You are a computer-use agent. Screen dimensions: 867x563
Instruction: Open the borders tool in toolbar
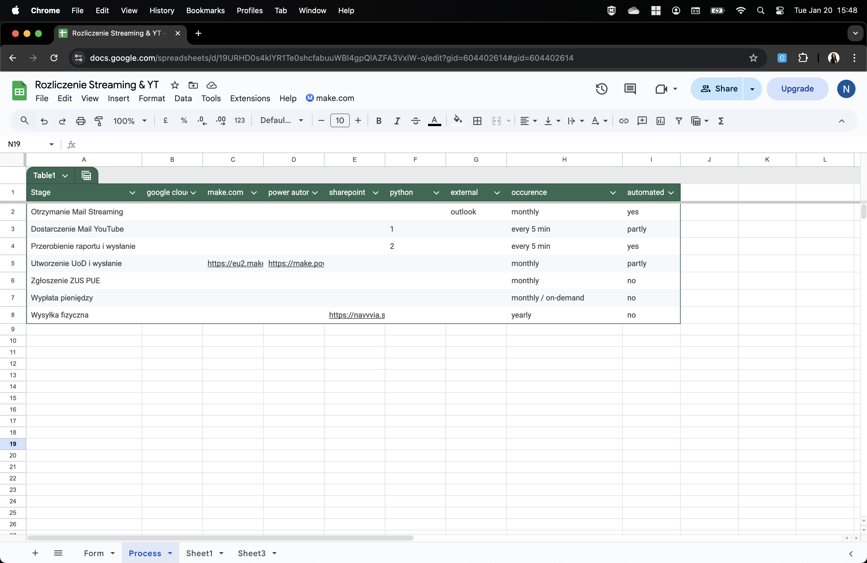477,120
